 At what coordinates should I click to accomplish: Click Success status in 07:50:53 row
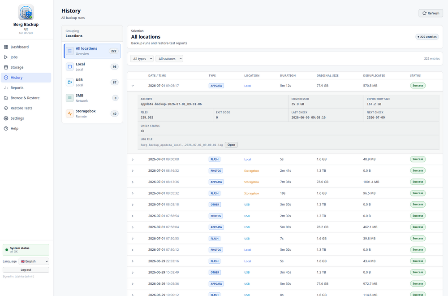(418, 238)
